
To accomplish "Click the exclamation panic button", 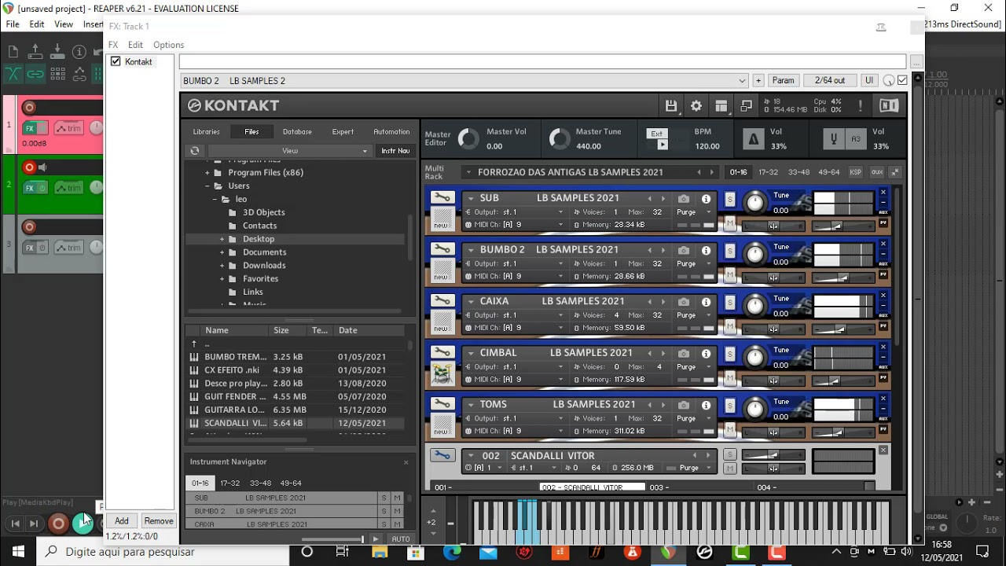I will (861, 106).
